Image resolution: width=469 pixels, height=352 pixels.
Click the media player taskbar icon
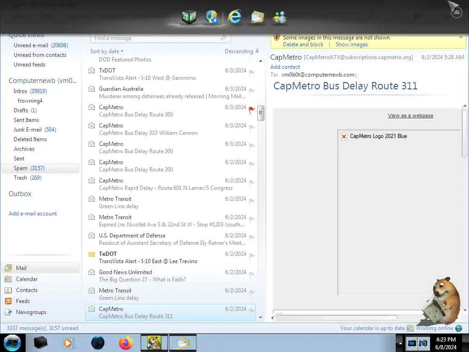tap(68, 343)
